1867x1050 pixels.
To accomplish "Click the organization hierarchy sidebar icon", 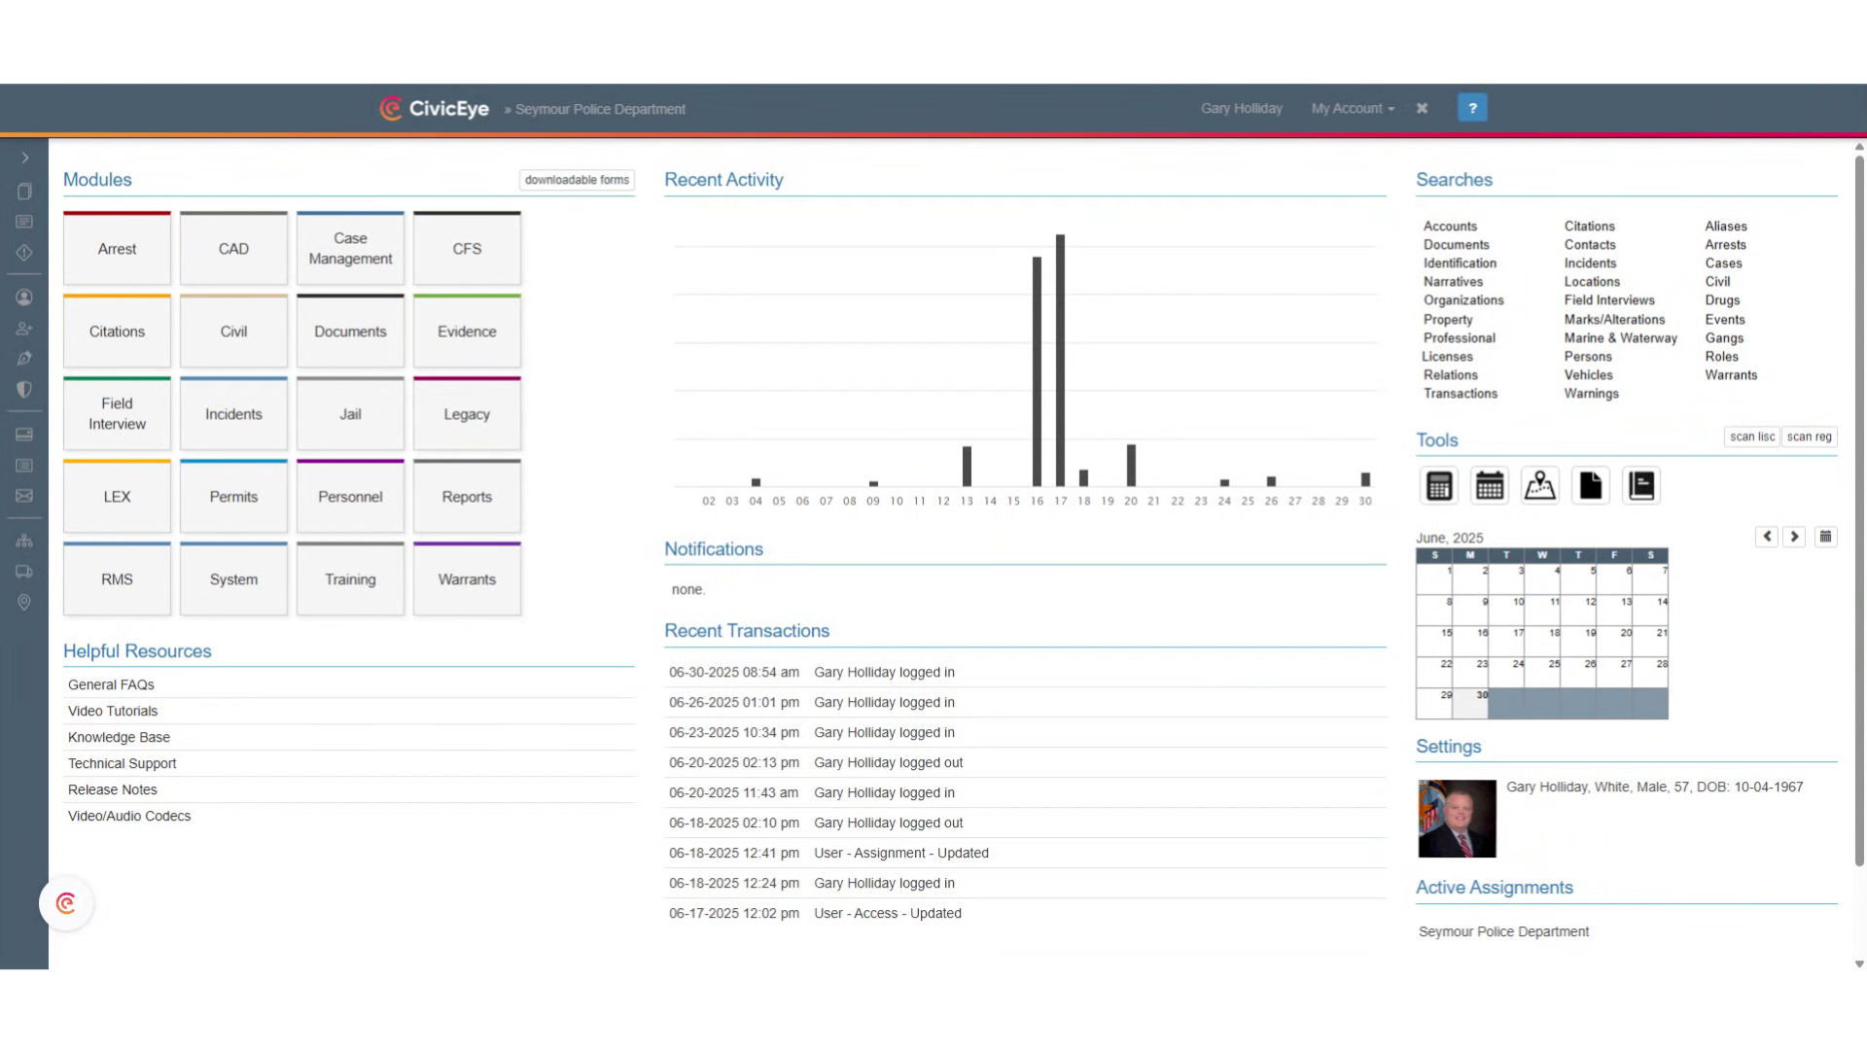I will pos(24,541).
